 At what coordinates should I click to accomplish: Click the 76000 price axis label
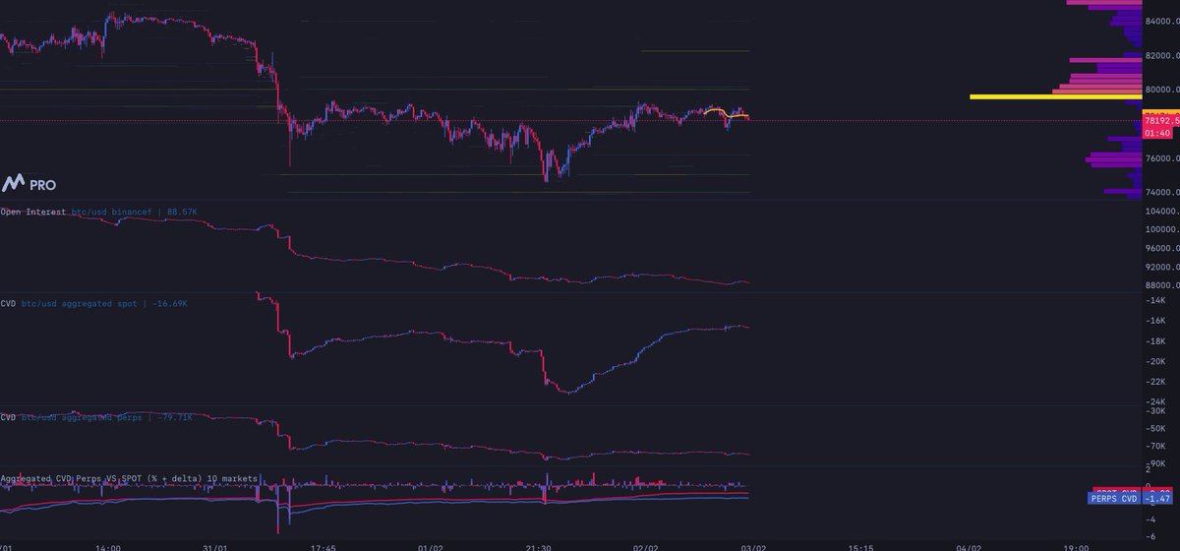[x=1161, y=158]
